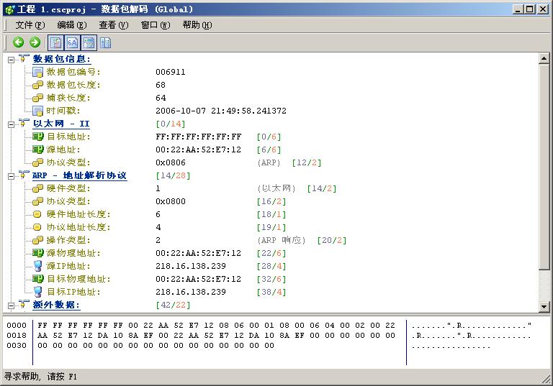Screen dimensions: 553x386
Task: Click the (ARP 响应) annotation text
Action: 281,240
